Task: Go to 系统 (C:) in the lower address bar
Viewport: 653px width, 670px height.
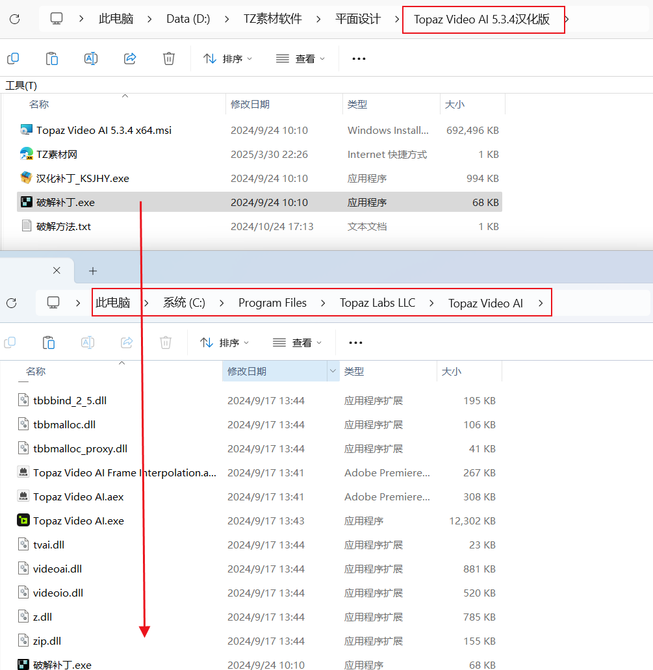Action: [x=184, y=303]
